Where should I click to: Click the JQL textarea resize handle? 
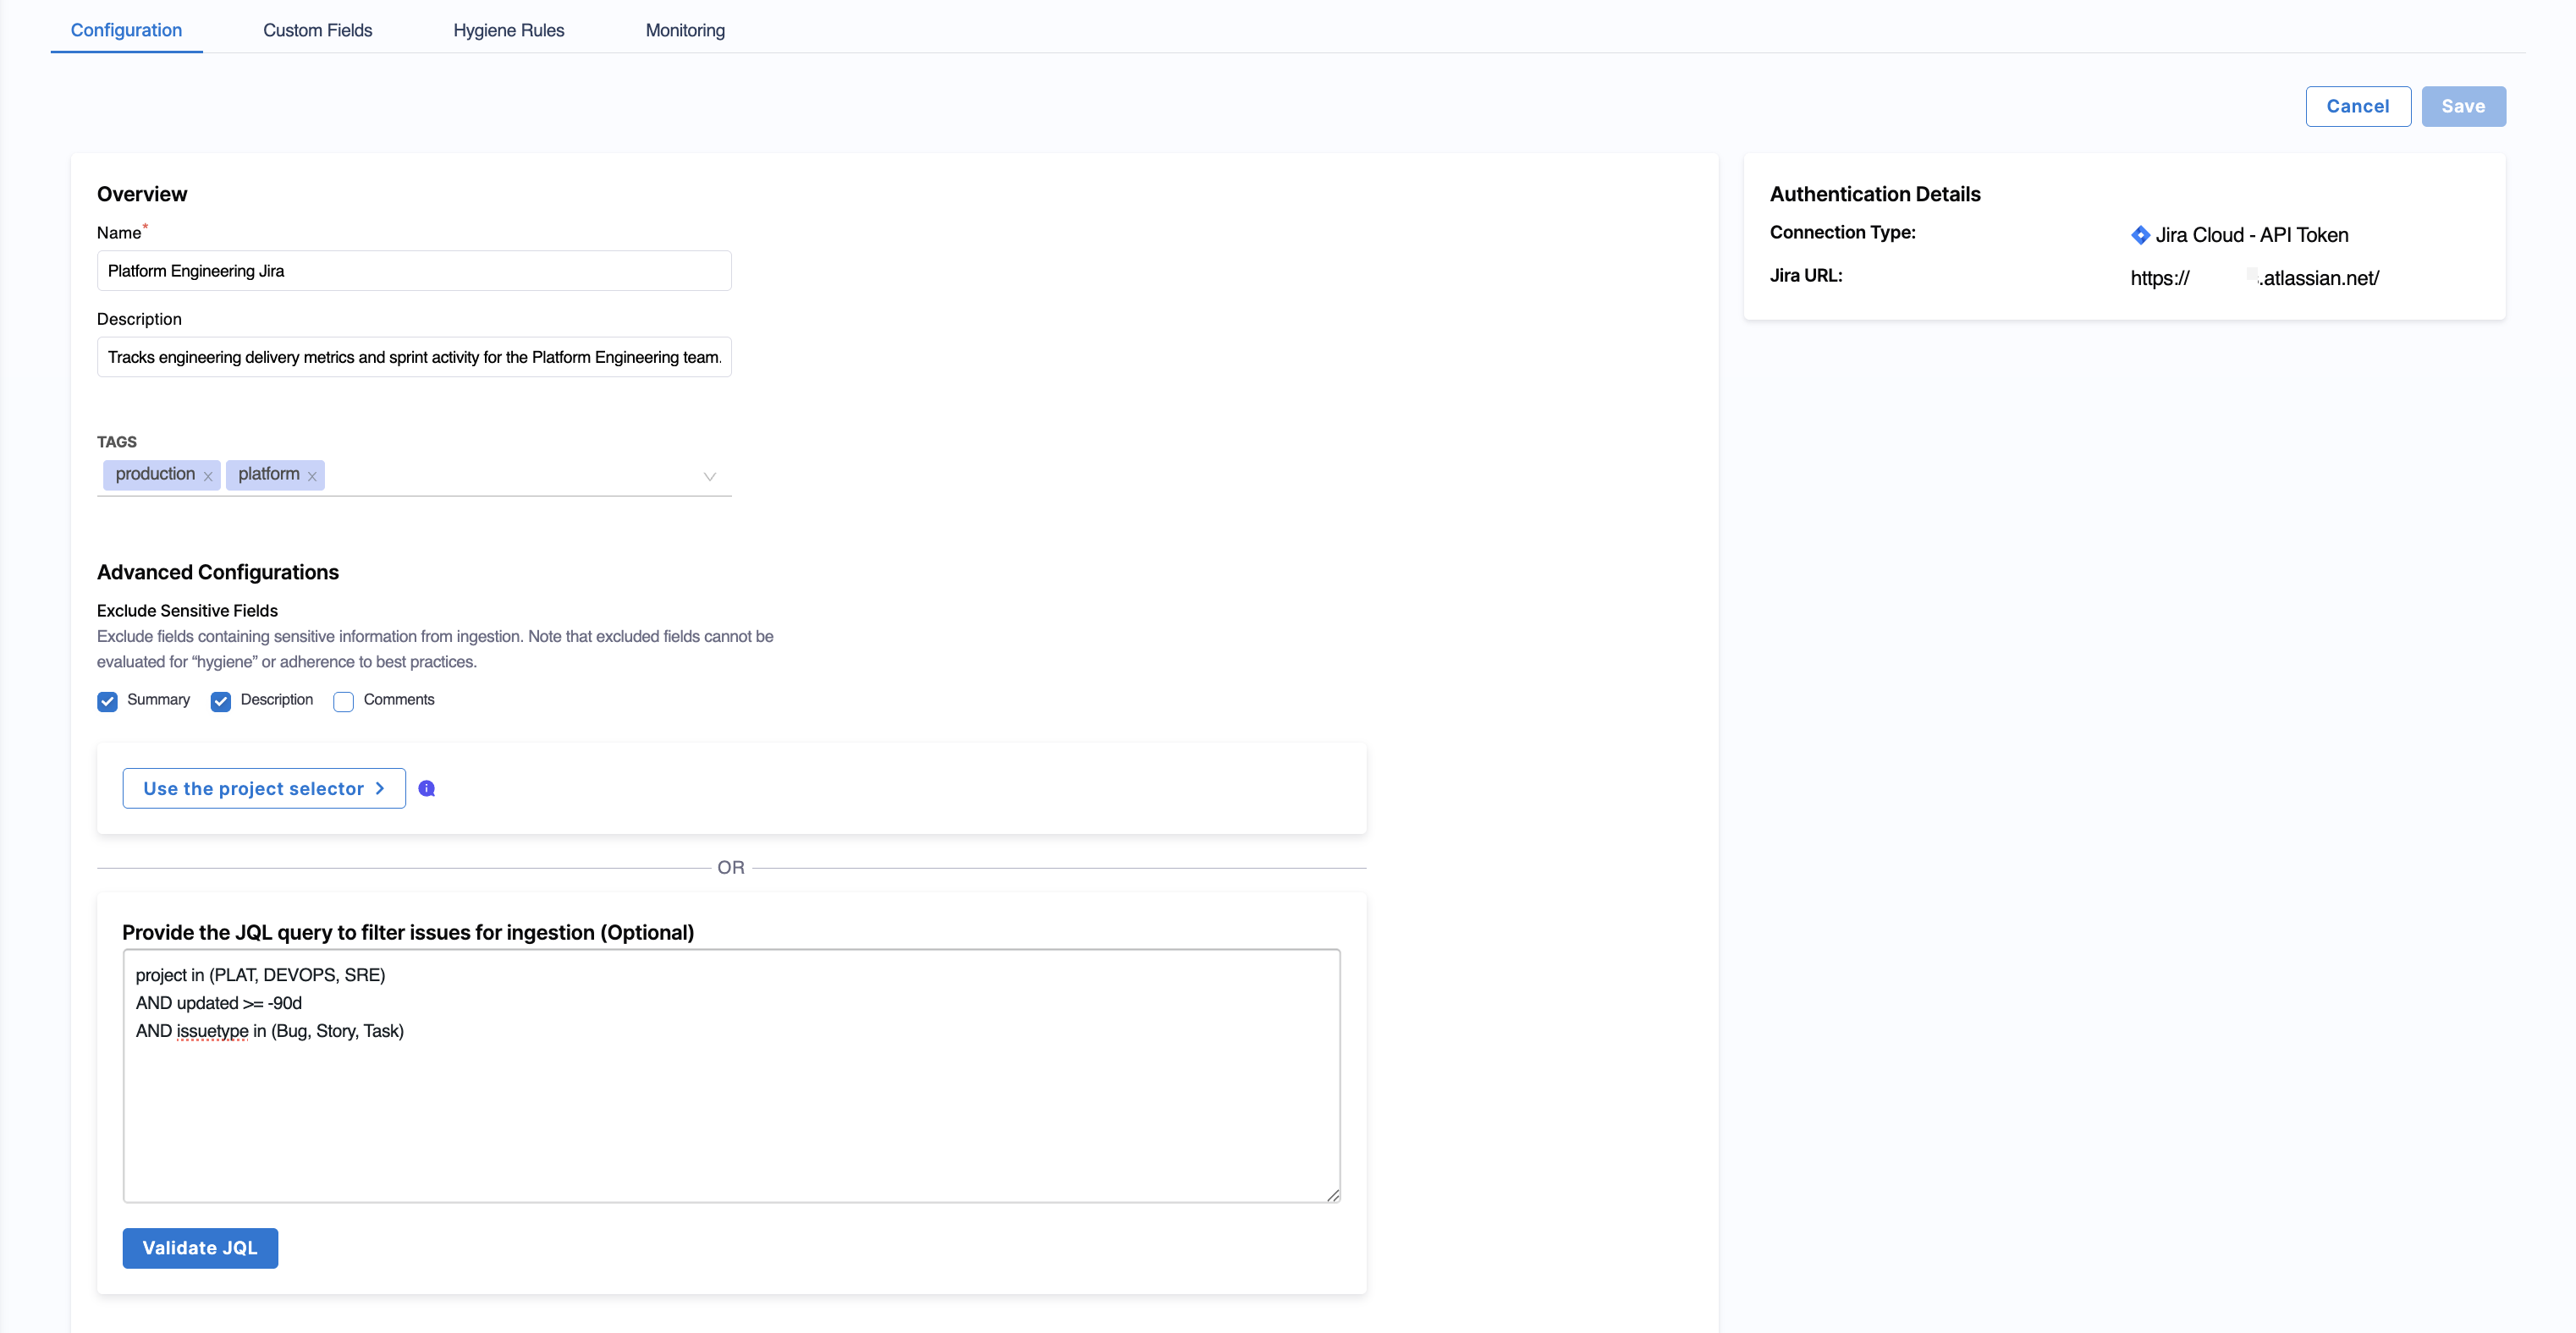pyautogui.click(x=1333, y=1195)
